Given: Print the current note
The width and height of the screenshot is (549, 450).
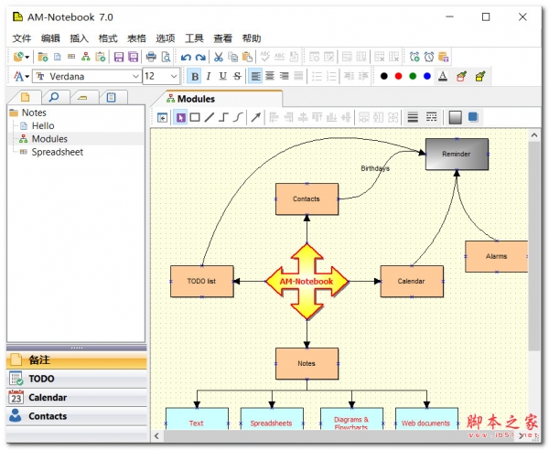Looking at the screenshot, I should coord(151,57).
